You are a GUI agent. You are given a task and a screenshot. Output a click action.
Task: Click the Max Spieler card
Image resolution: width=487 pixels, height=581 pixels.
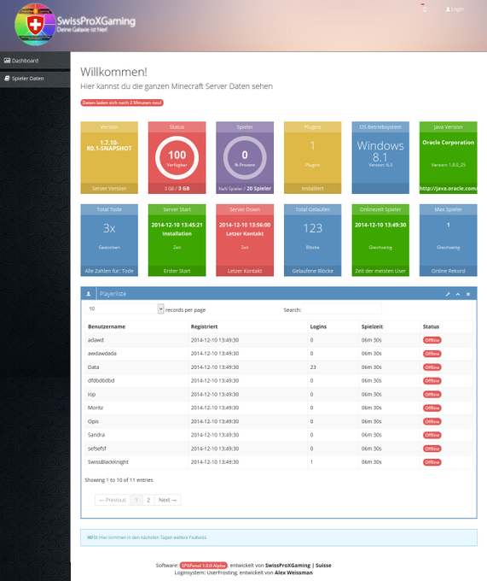click(448, 240)
